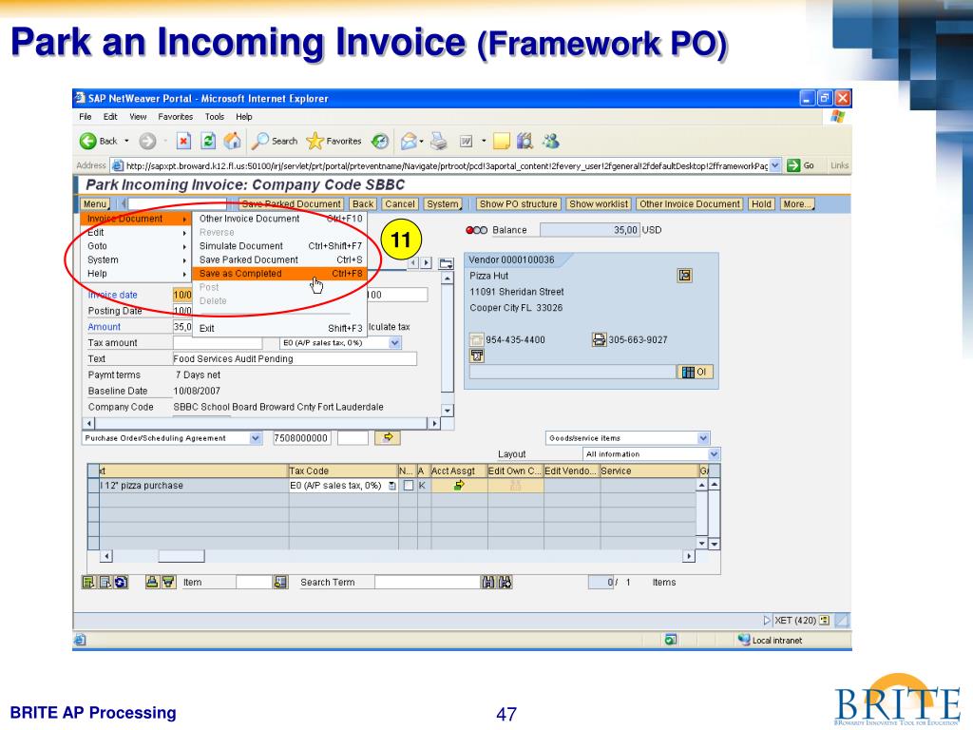Open Purchase Order/Scheduling Agreement dropdown
973x730 pixels.
coord(255,438)
